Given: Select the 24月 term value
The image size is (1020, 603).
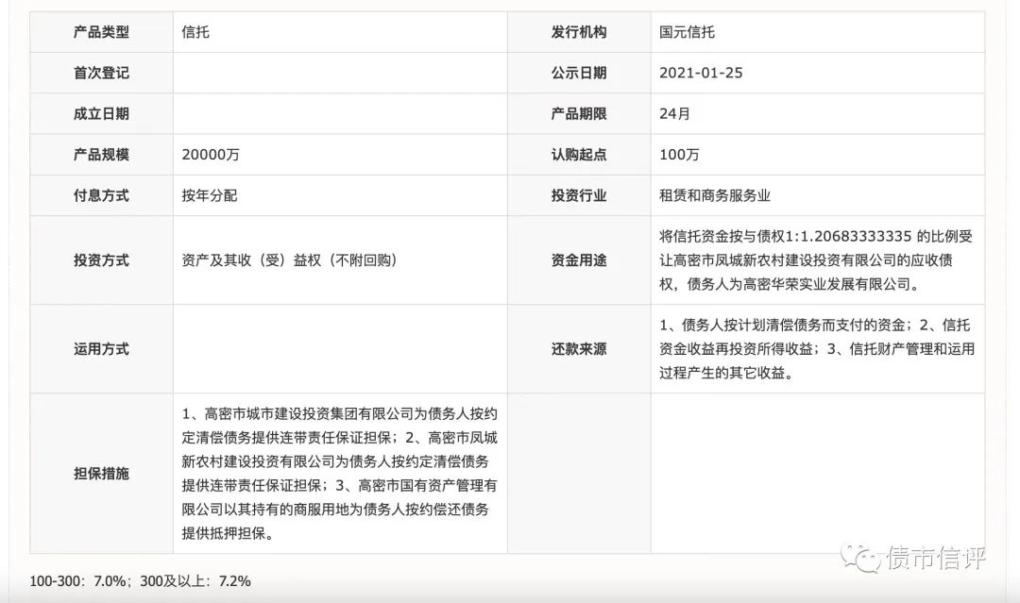Looking at the screenshot, I should tap(675, 114).
